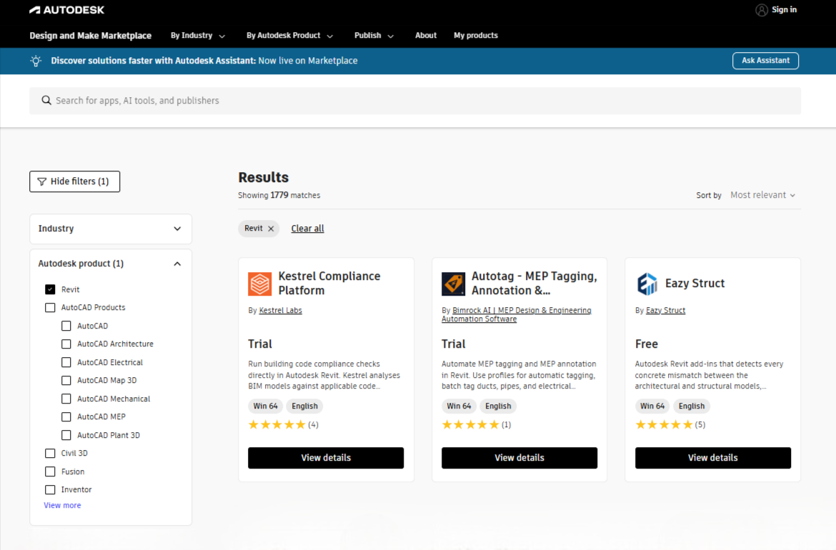The width and height of the screenshot is (836, 550).
Task: View details for Eazy Struct
Action: [x=713, y=458]
